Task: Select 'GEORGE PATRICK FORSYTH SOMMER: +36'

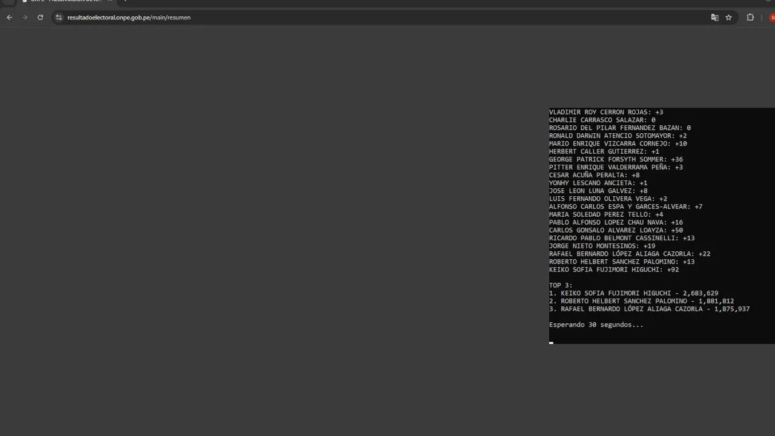Action: (616, 159)
